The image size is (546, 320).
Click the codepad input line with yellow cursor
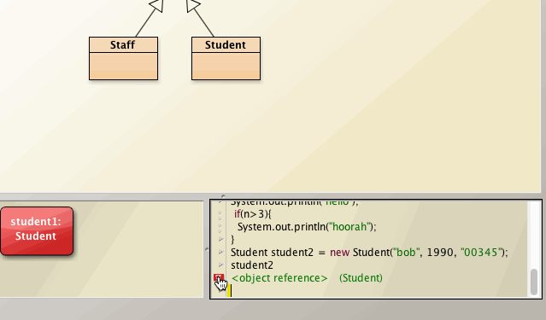click(378, 291)
